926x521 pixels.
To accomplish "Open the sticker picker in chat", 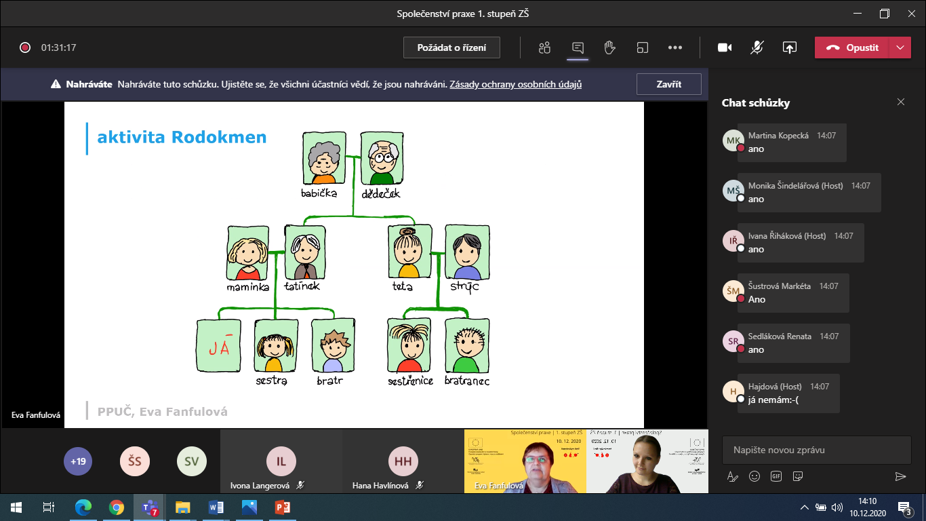I will point(798,476).
